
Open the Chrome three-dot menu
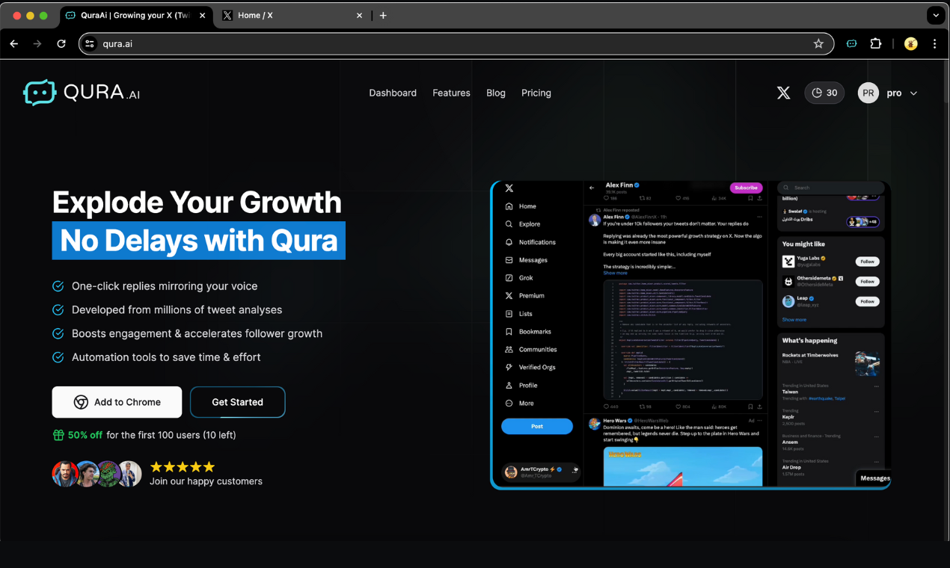(935, 43)
